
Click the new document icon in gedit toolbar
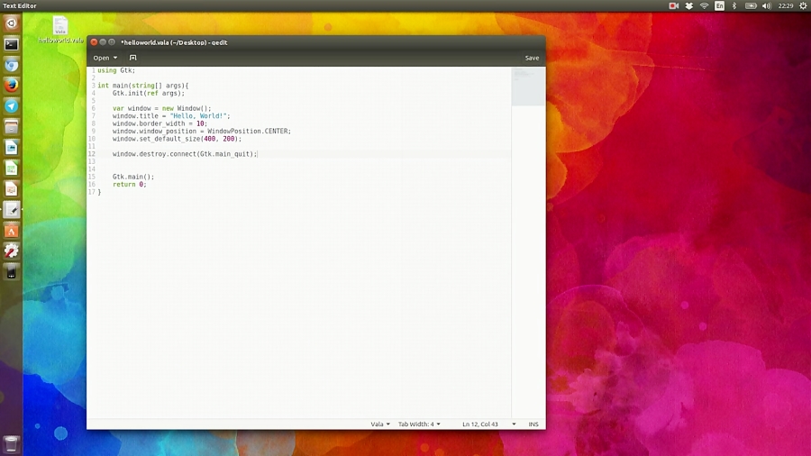(133, 58)
